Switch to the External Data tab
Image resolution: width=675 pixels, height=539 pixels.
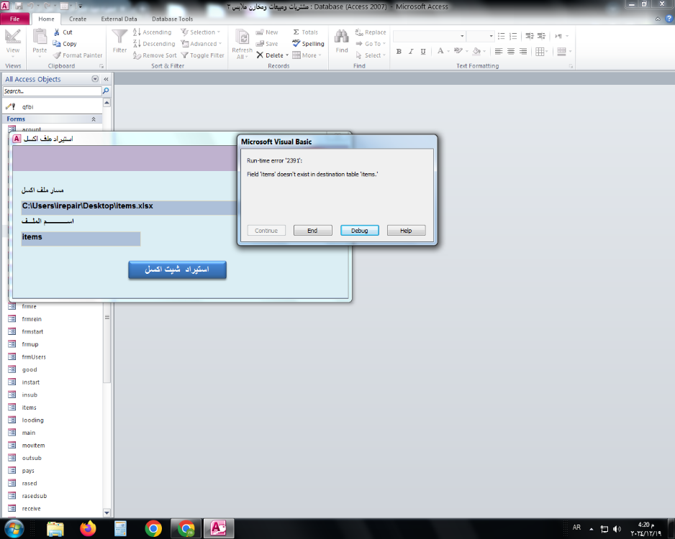(x=119, y=19)
